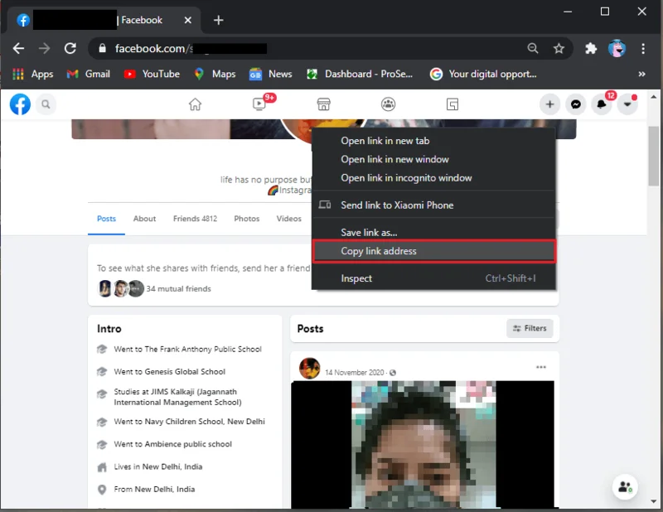
Task: Open the Watch video icon
Action: [259, 104]
